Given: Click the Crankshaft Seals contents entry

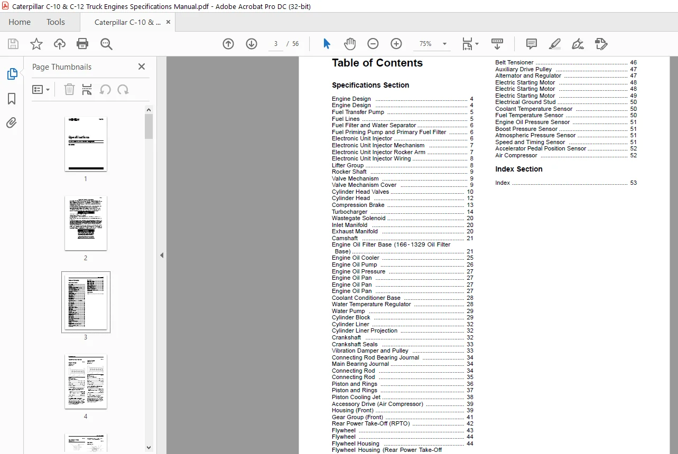Looking at the screenshot, I should pos(403,345).
